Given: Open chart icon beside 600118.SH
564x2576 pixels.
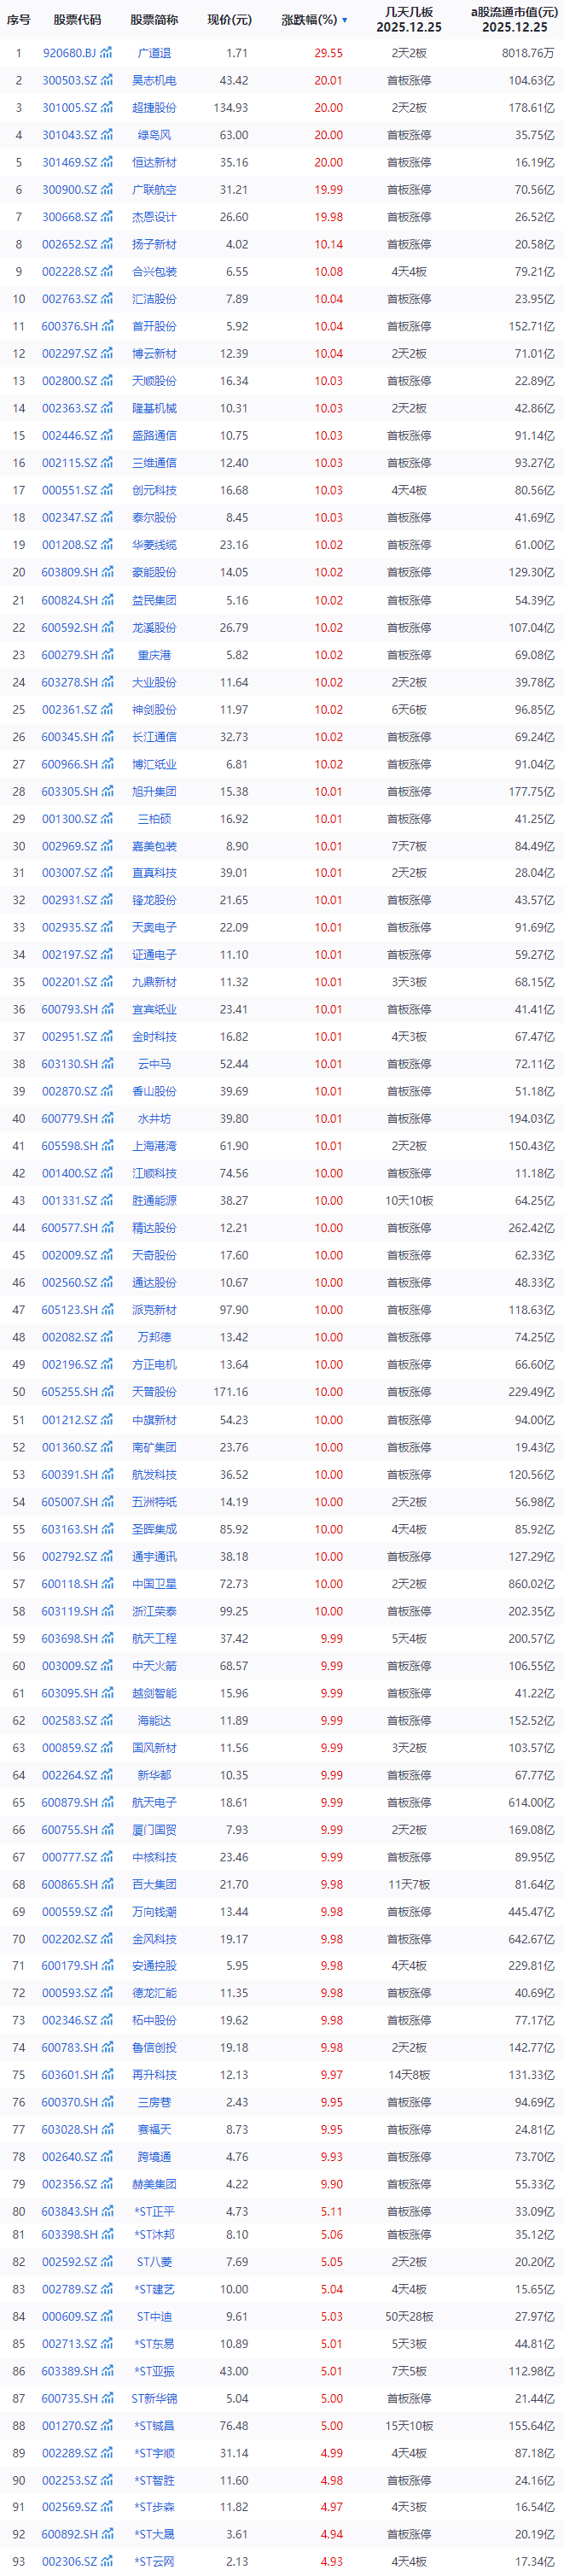Looking at the screenshot, I should tap(107, 1583).
